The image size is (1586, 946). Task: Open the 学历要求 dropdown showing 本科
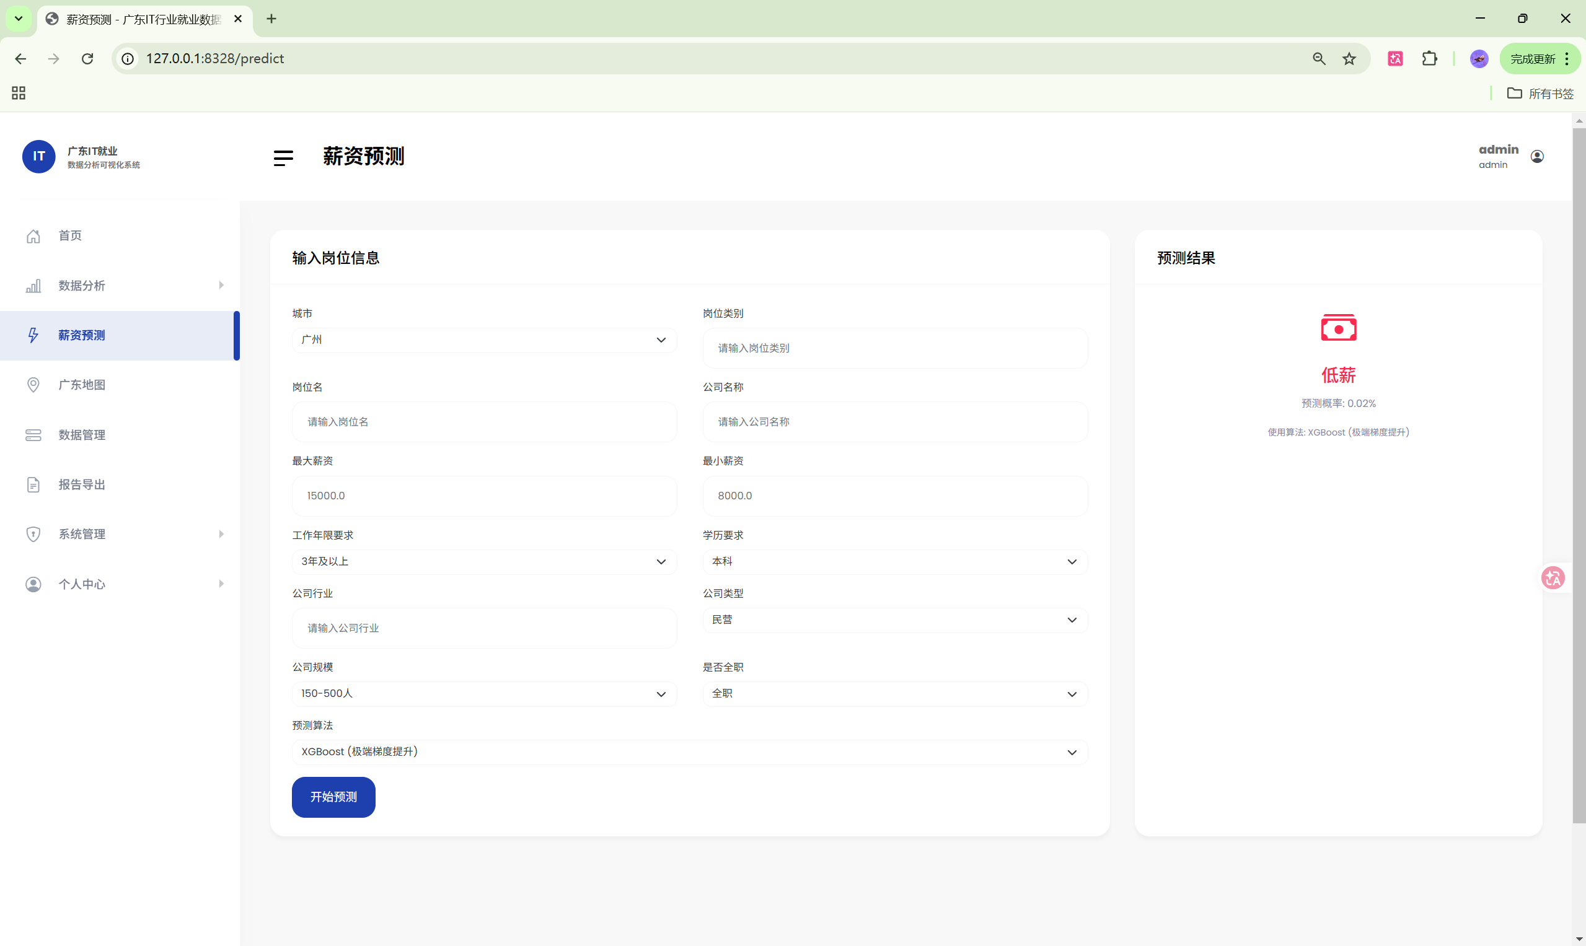click(x=894, y=561)
